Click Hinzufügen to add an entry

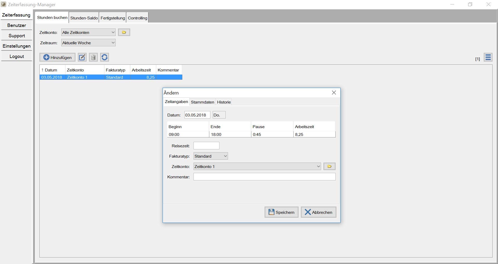[x=57, y=57]
